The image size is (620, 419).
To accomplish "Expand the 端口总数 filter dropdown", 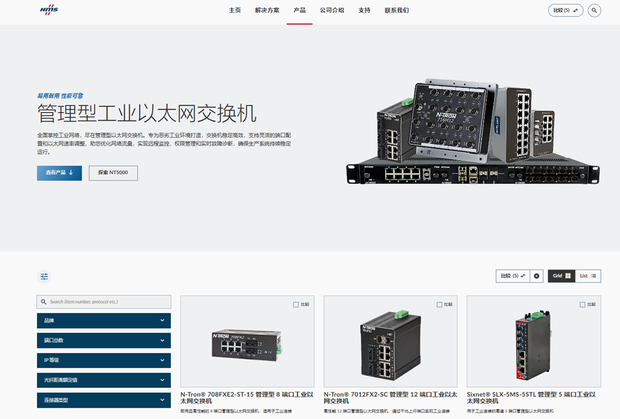I will coord(104,340).
